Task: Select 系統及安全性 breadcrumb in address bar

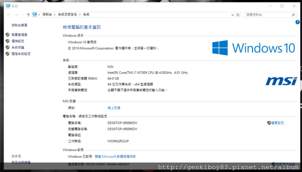Action: click(68, 14)
